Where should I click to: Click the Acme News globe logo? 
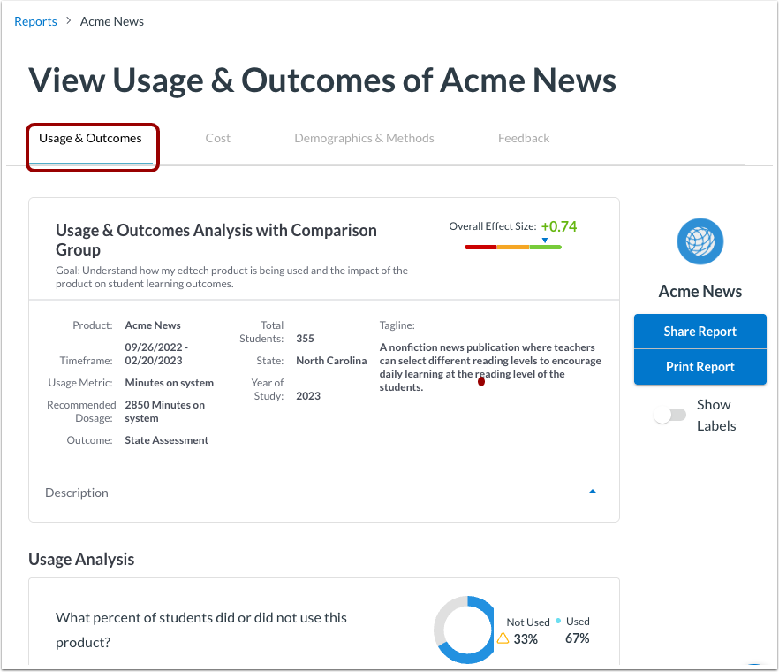click(x=700, y=241)
